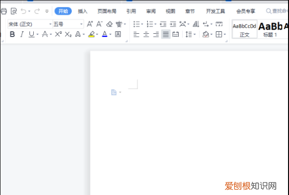Align text right
The image size is (289, 195).
tap(156, 34)
